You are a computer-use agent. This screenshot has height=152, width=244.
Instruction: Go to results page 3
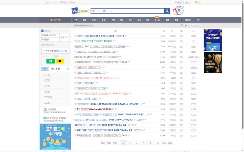[137, 143]
